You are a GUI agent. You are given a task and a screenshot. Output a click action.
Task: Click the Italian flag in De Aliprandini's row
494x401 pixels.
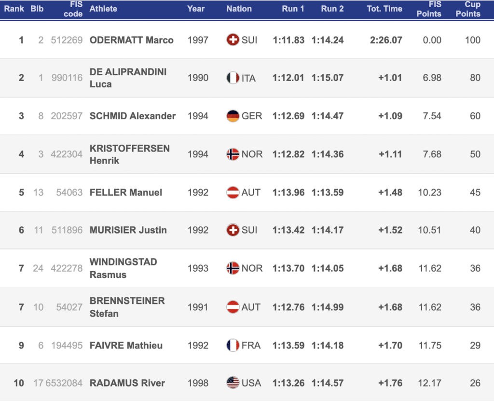pos(233,78)
